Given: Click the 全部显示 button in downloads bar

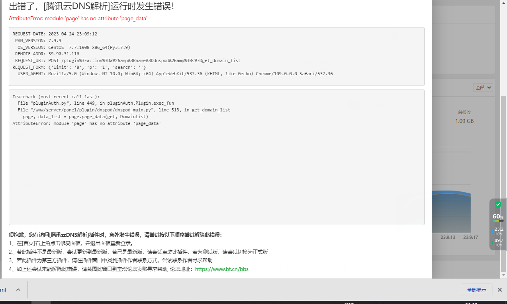Looking at the screenshot, I should 477,290.
